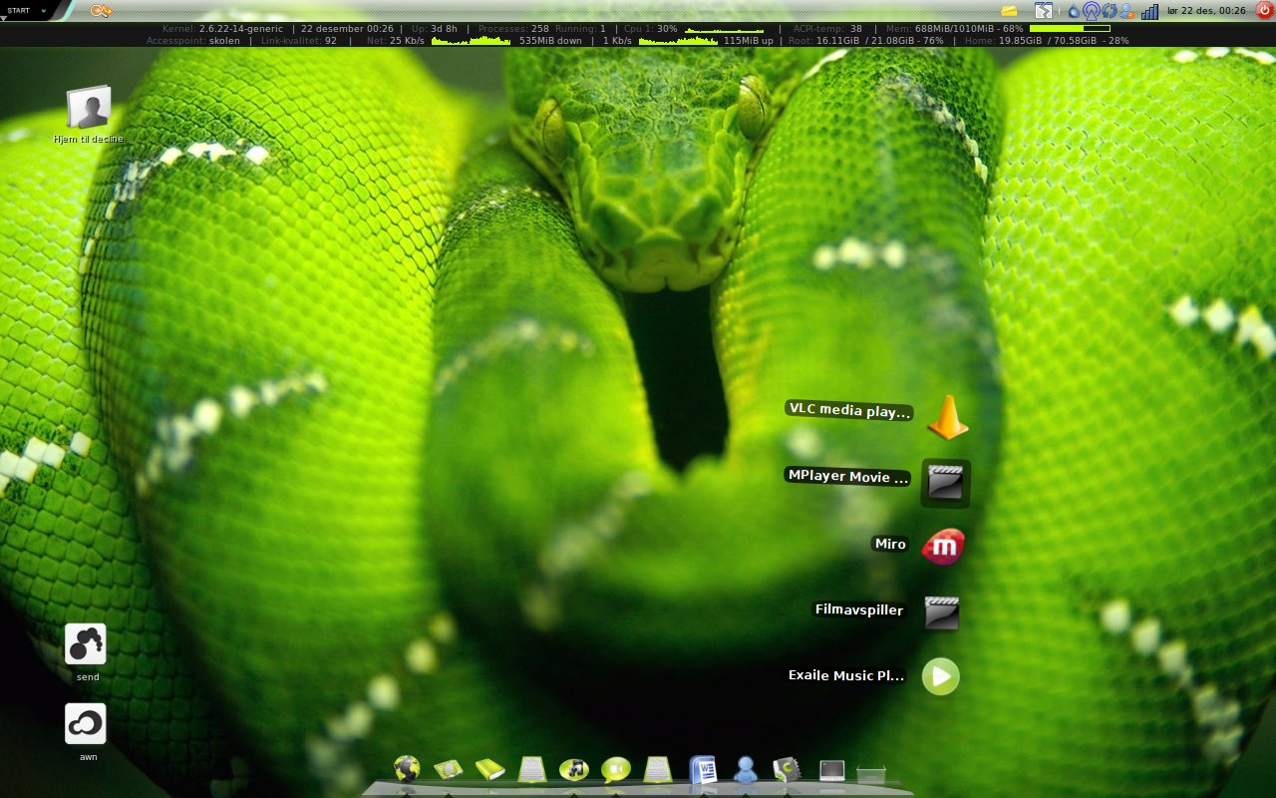This screenshot has width=1276, height=798.
Task: Open the transparent trash bin dock icon
Action: (871, 773)
